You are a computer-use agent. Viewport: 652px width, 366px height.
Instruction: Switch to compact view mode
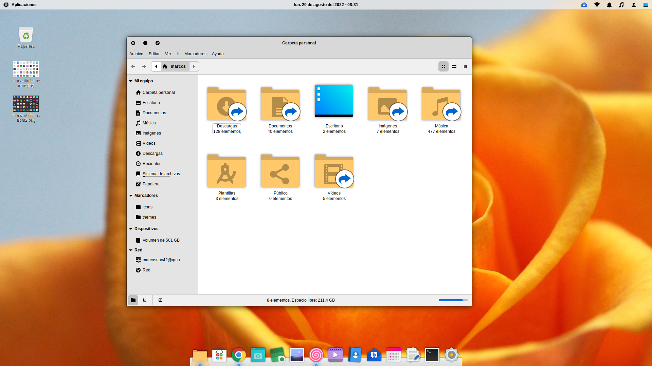pos(465,66)
